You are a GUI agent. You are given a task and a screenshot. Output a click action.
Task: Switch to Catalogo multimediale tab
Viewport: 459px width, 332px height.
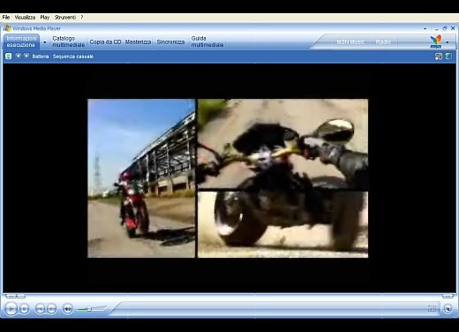[x=68, y=41]
